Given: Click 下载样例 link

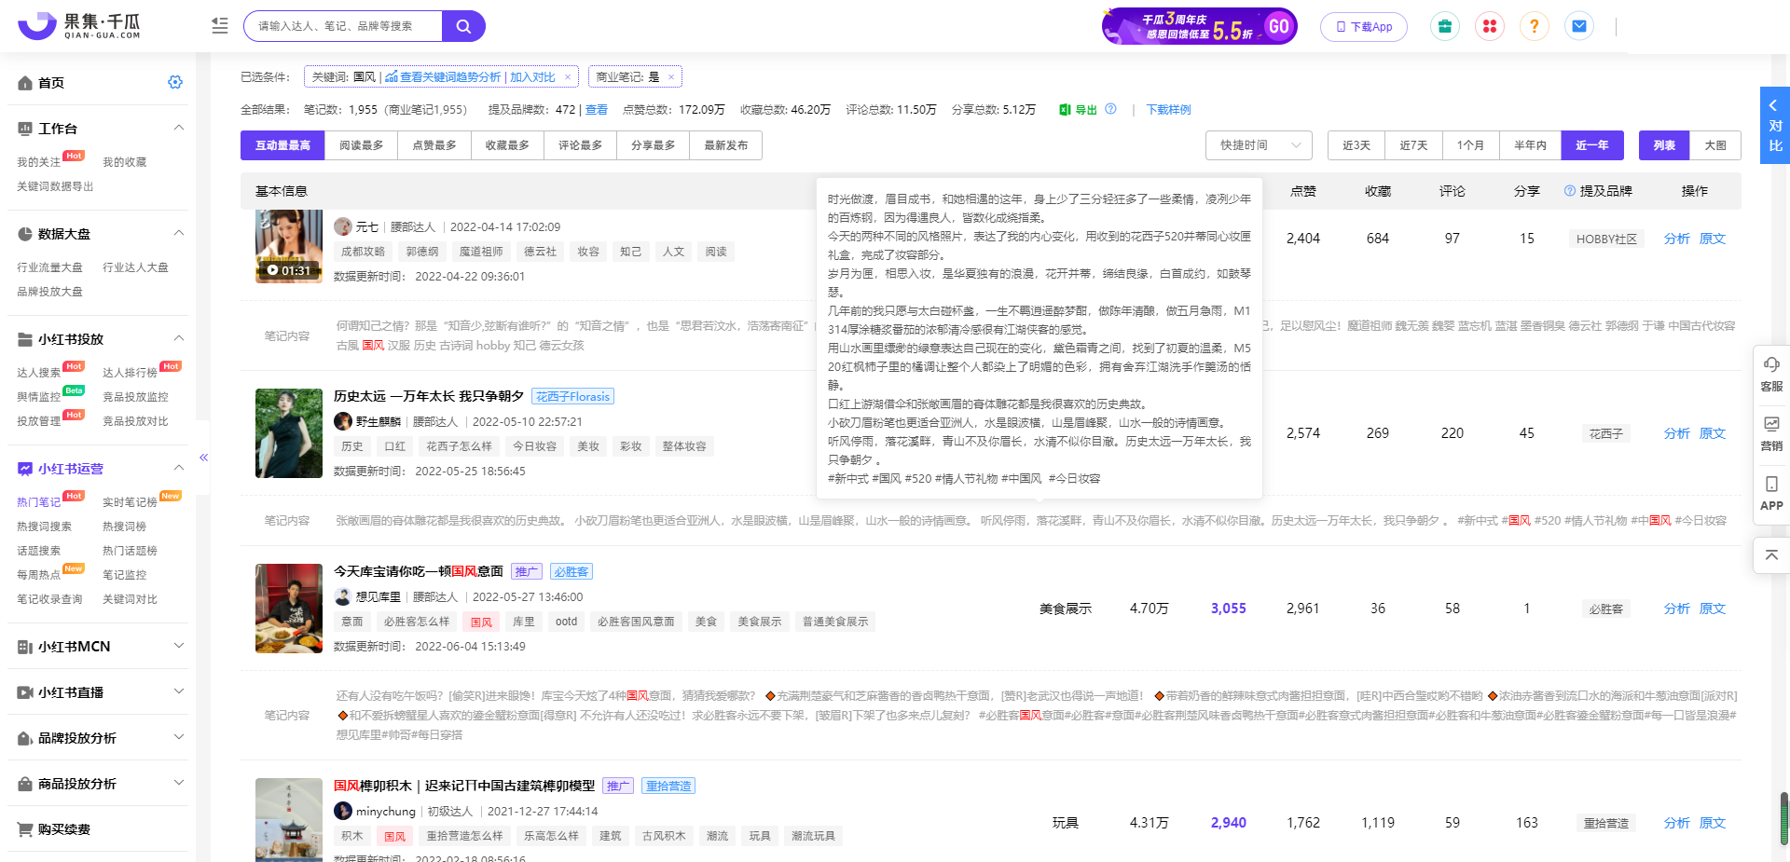Looking at the screenshot, I should point(1168,110).
